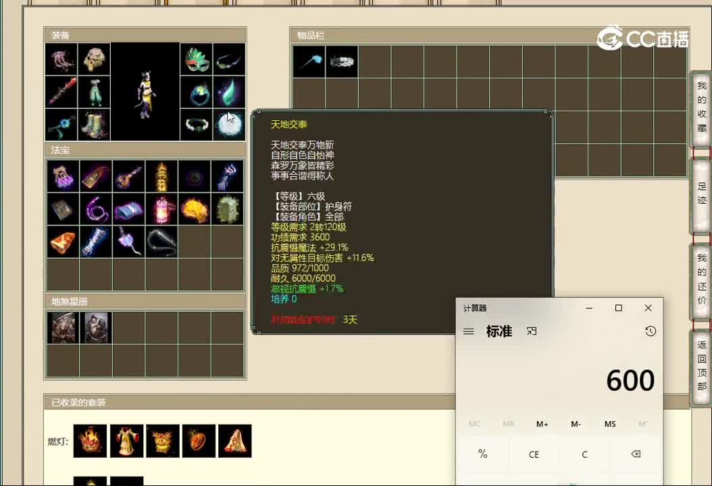This screenshot has height=486, width=712.
Task: Expand the Calculator memory list dropdown
Action: coord(643,424)
